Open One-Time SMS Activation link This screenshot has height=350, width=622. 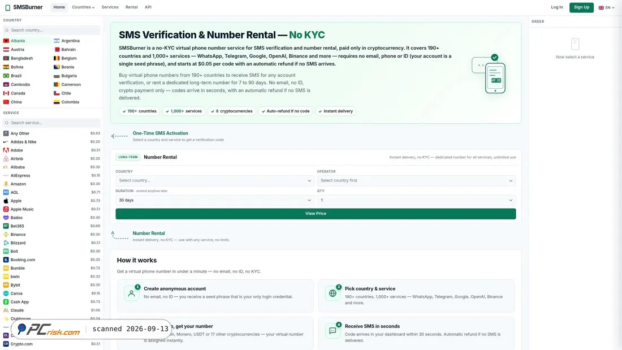tap(160, 133)
